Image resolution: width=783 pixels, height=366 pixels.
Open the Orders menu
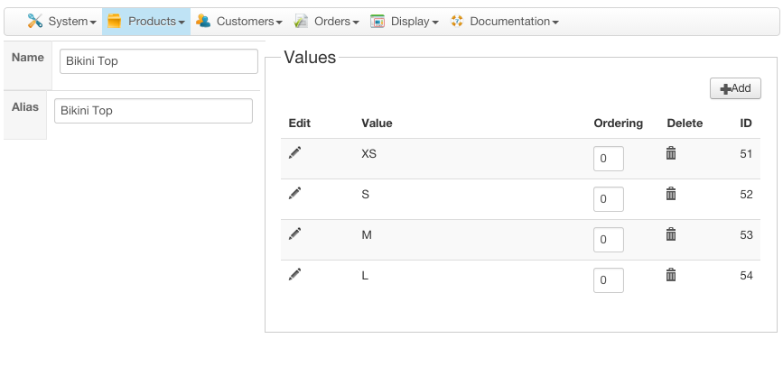pos(327,22)
